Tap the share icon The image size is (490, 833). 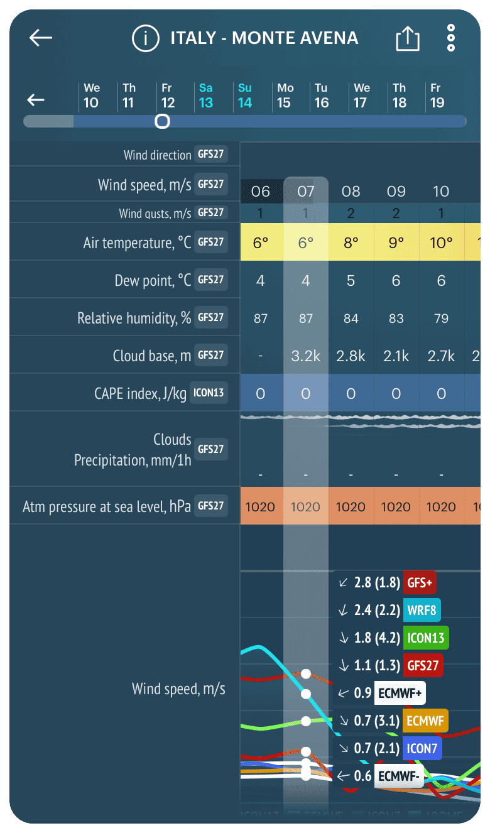click(407, 39)
